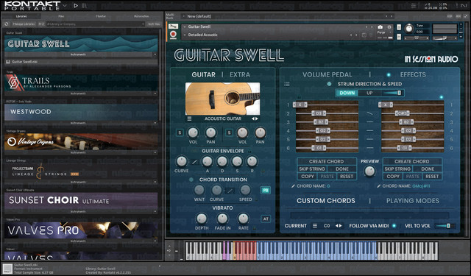Click the Native Instruments logo icon
Image resolution: width=471 pixels, height=276 pixels.
(x=464, y=5)
